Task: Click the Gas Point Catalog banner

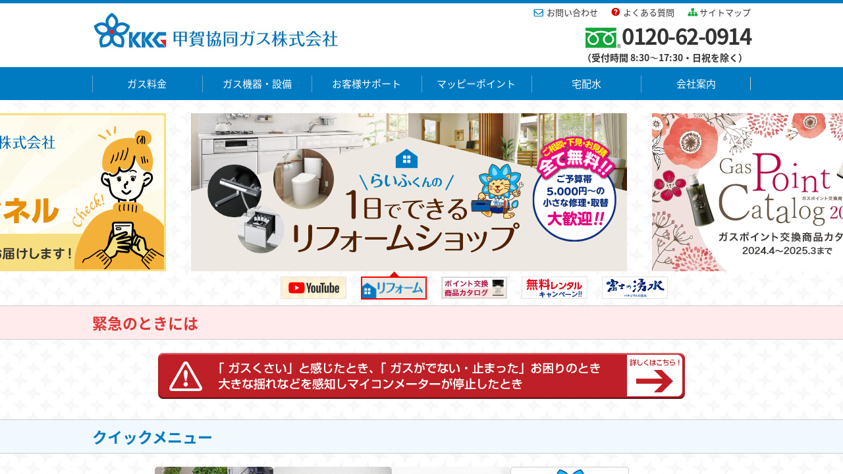Action: (x=748, y=192)
